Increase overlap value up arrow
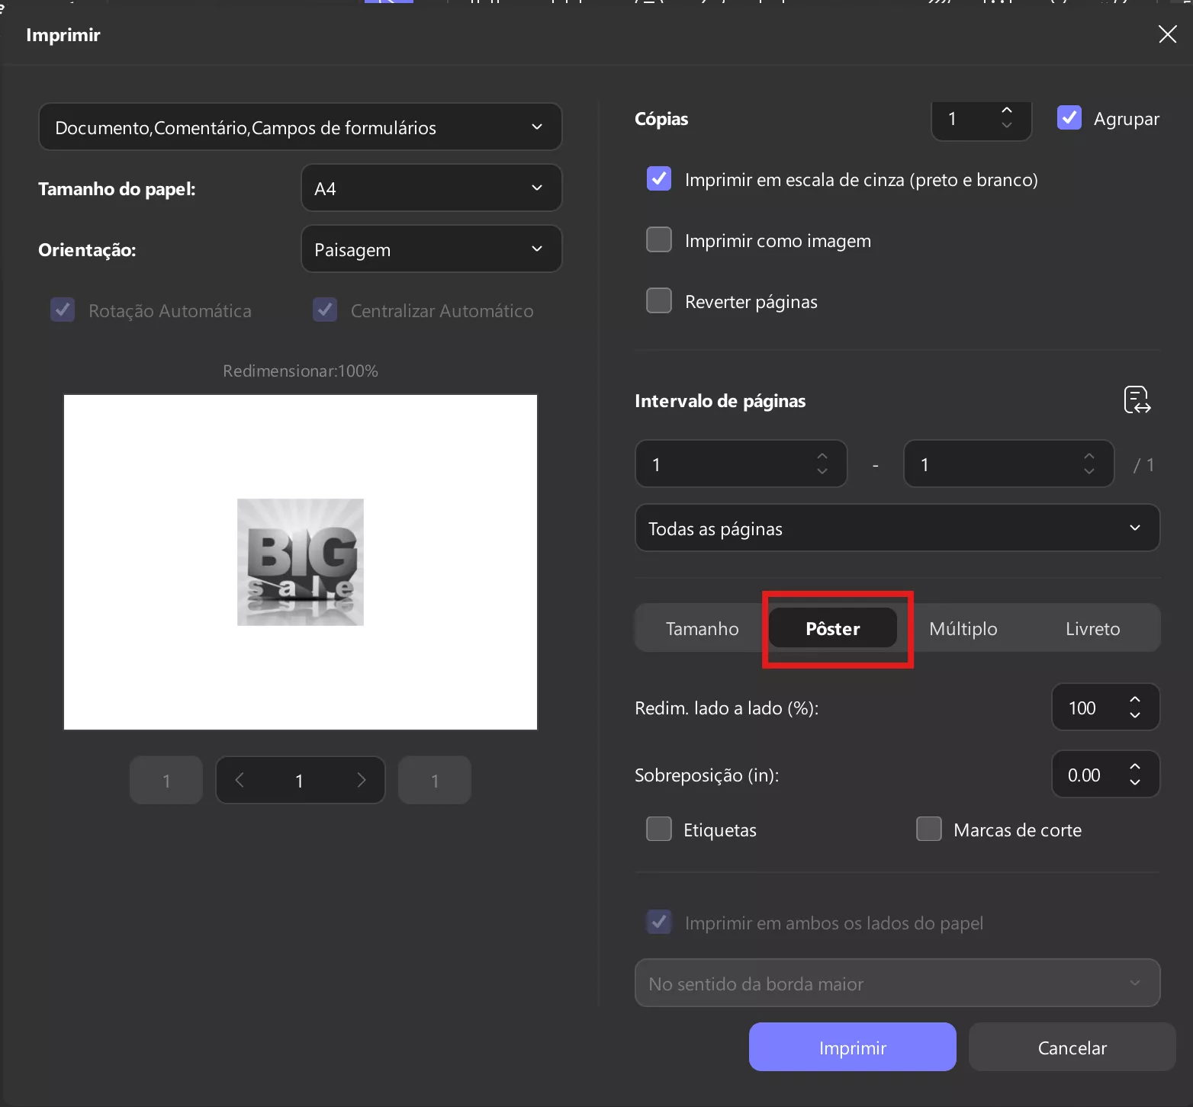This screenshot has height=1107, width=1193. pos(1135,766)
